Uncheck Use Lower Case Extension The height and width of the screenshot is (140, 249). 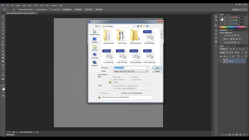click(122, 93)
